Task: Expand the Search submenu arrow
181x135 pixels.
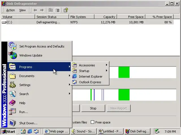Action: [69, 94]
